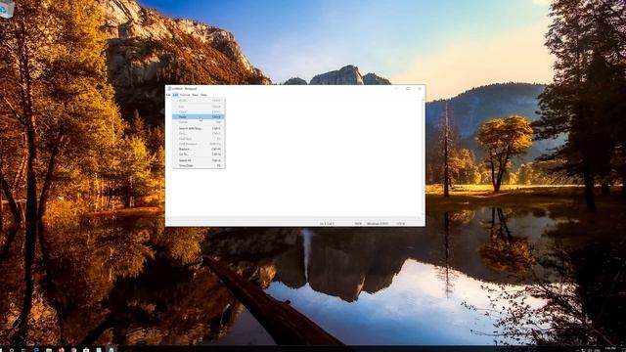This screenshot has width=626, height=352.
Task: Select the Go To... menu entry
Action: click(x=199, y=154)
